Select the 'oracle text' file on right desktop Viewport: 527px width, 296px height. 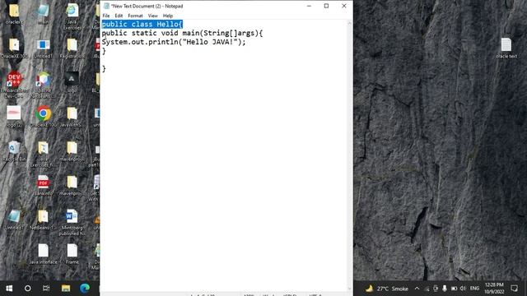[506, 48]
